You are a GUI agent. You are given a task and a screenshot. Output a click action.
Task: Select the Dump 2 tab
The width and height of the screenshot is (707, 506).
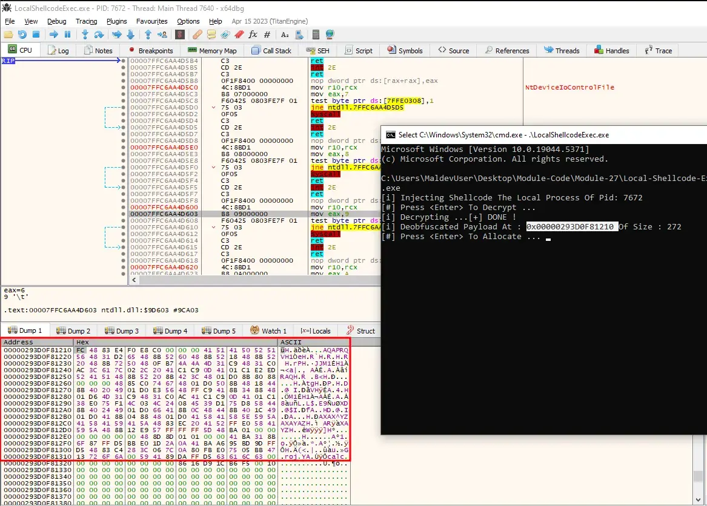pos(73,331)
